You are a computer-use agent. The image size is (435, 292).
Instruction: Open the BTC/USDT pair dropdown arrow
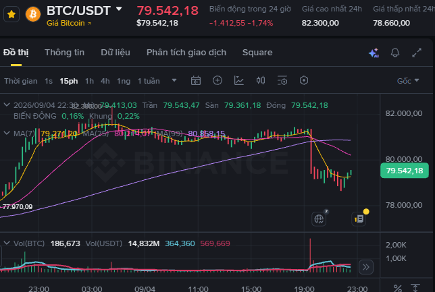(119, 9)
